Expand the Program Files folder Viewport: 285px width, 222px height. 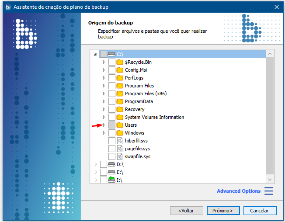[x=104, y=86]
